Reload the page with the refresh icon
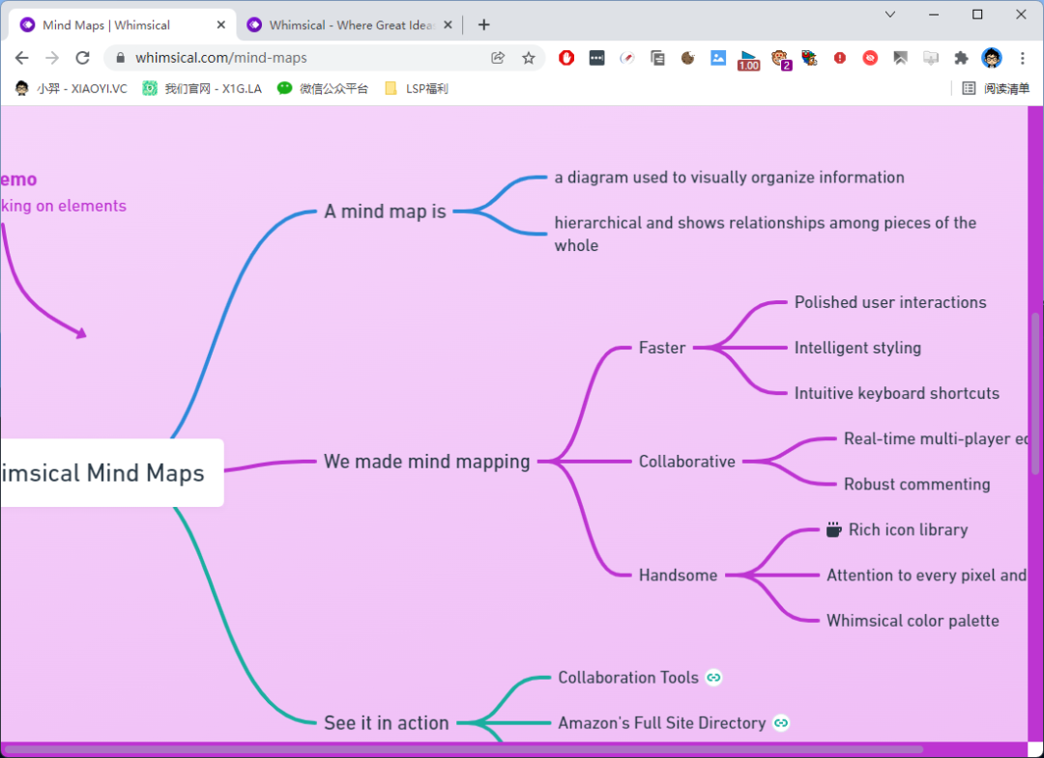1044x758 pixels. tap(82, 58)
